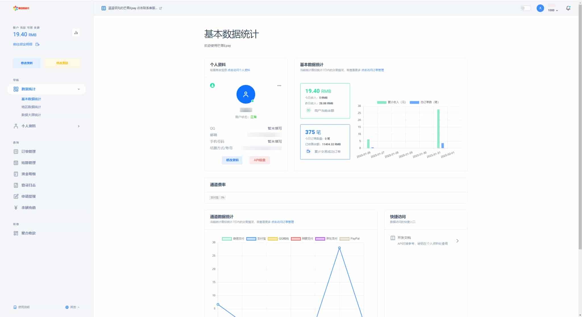Click the bar chart icon beside the balance
582x317 pixels.
(x=76, y=33)
